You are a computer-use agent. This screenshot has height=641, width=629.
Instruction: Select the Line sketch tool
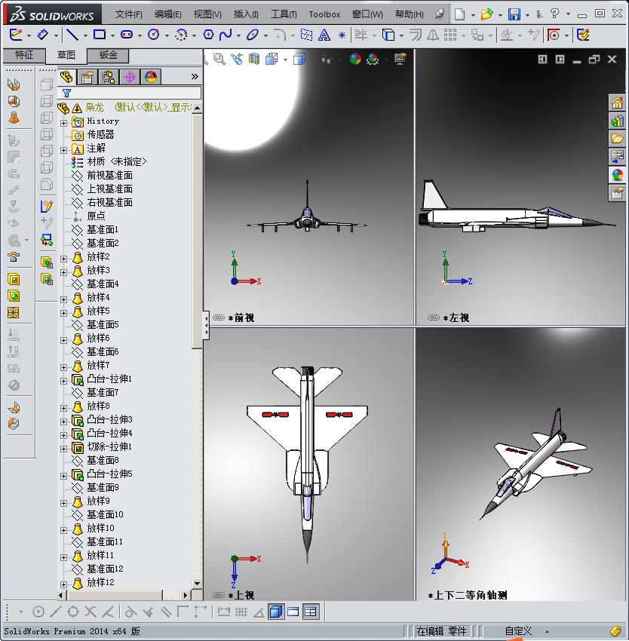(72, 35)
